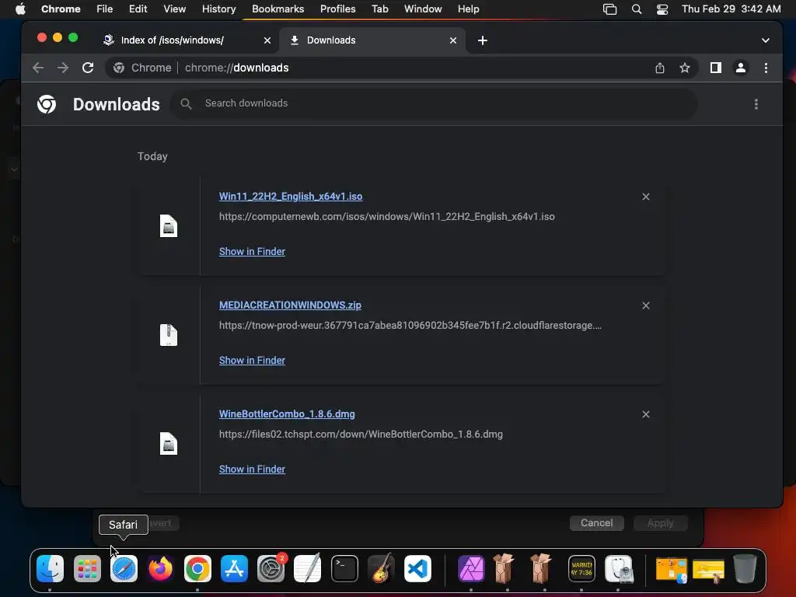Open a new tab with the plus button
The width and height of the screenshot is (796, 597).
(x=482, y=40)
